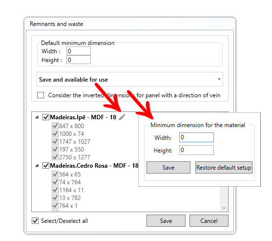
Task: Uncheck the 13 x 782 remnant
Action: 55,197
